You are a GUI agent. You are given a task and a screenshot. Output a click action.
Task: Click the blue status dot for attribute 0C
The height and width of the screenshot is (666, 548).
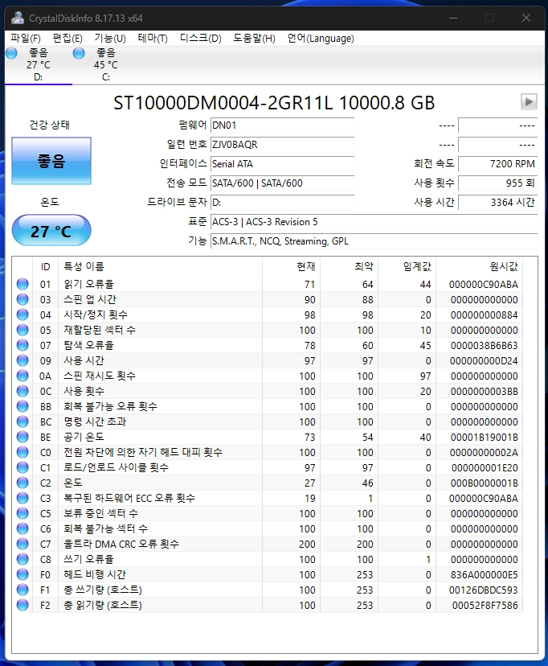coord(22,391)
